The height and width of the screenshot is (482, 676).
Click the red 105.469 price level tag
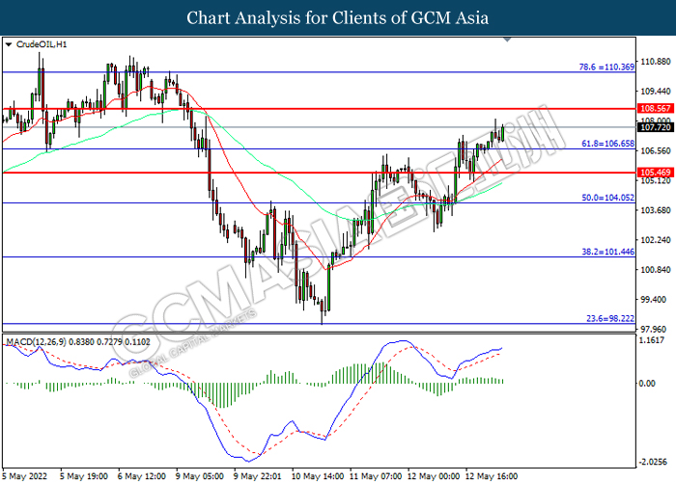point(655,173)
